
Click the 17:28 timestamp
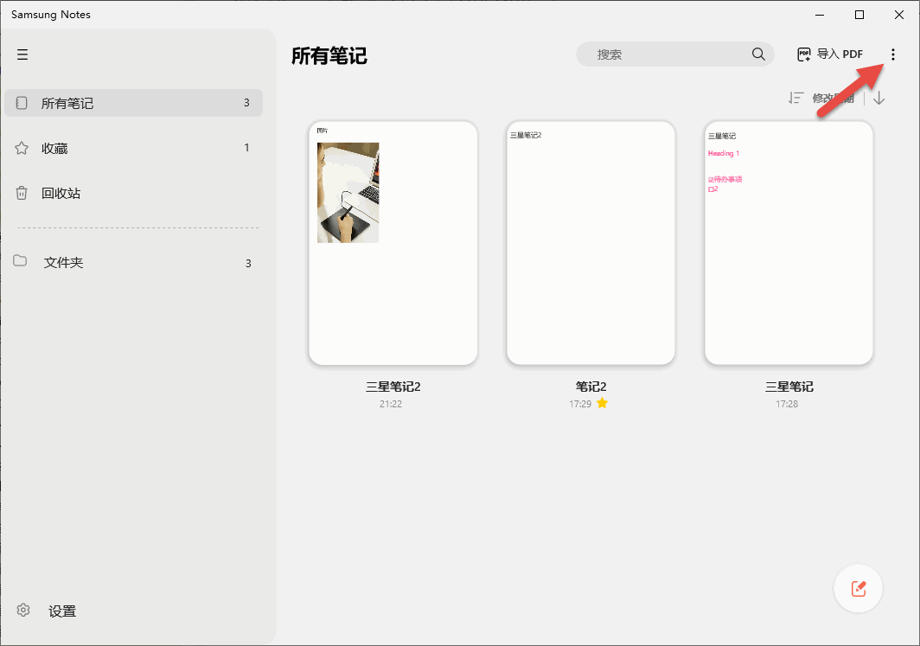click(x=787, y=404)
